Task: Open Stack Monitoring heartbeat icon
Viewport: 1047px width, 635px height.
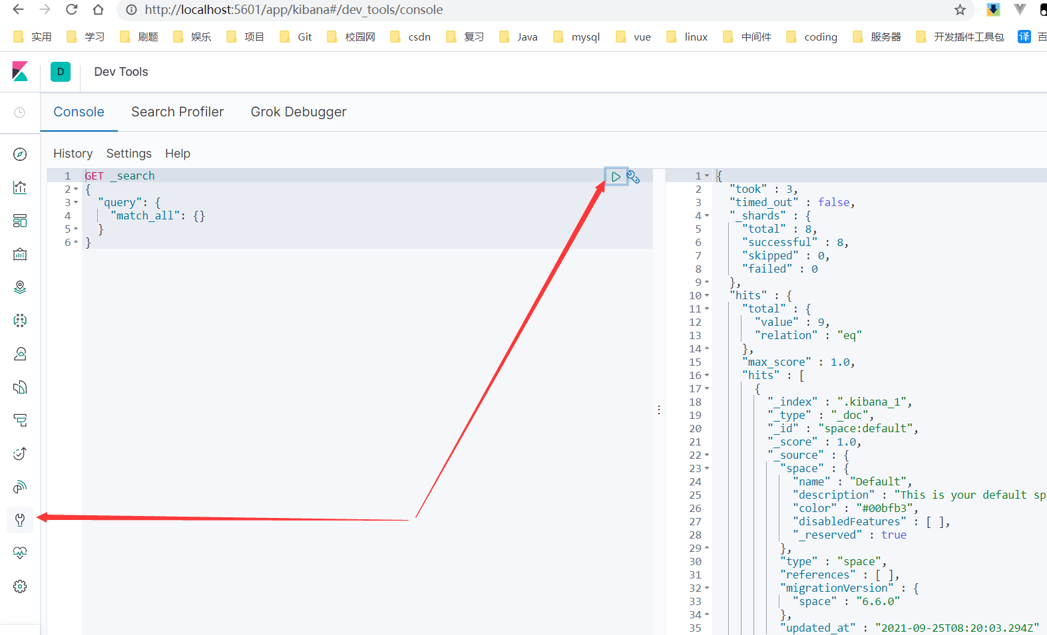Action: click(x=20, y=553)
